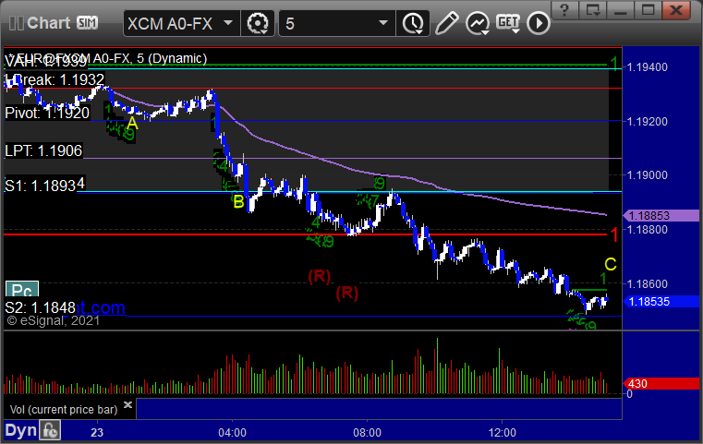Click the purple 1.18853 price marker
The image size is (703, 444).
(661, 215)
